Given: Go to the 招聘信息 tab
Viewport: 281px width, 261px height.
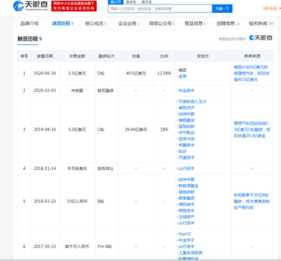Looking at the screenshot, I should tap(228, 23).
